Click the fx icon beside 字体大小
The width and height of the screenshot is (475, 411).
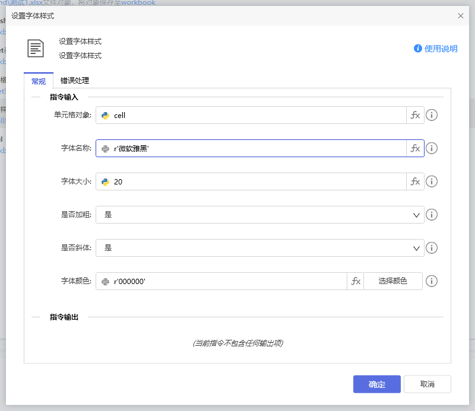coord(415,181)
